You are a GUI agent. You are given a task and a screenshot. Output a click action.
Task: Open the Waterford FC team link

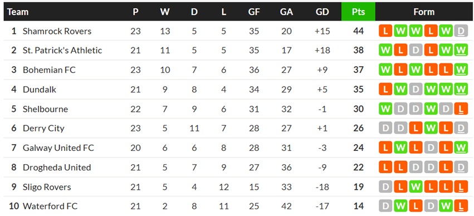click(50, 206)
